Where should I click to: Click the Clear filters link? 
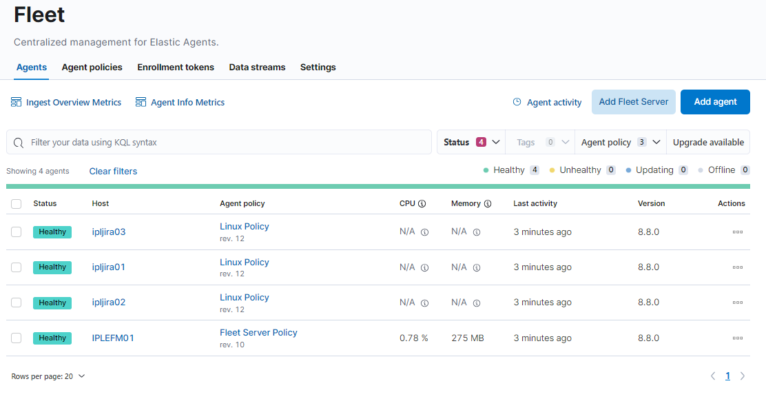coord(113,171)
